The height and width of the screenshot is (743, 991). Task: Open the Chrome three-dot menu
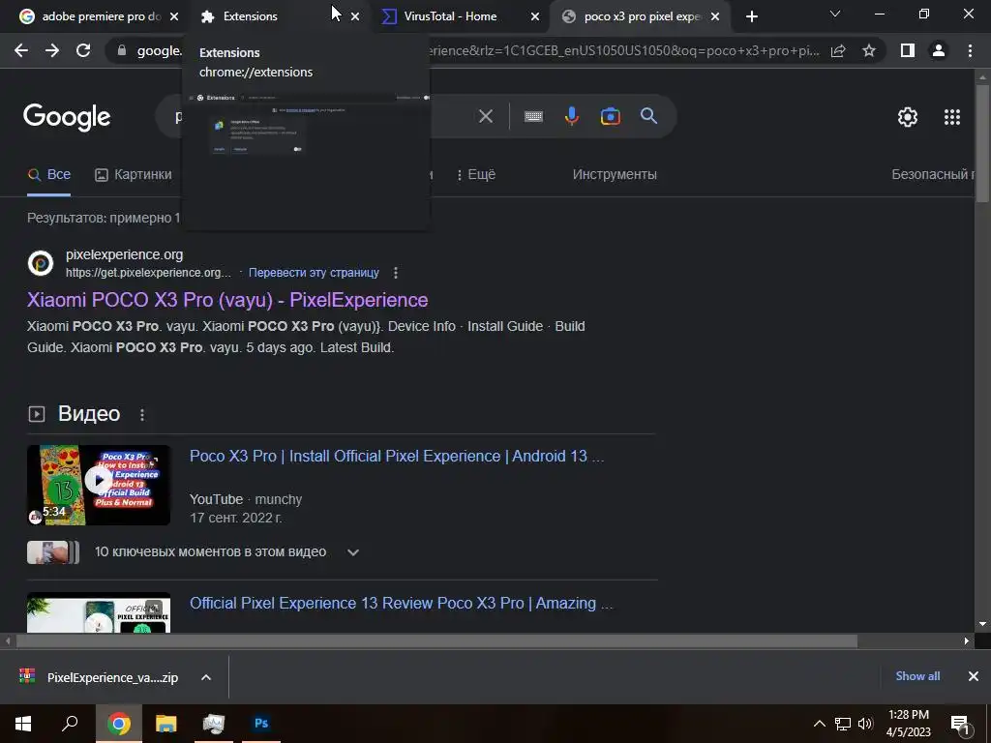point(970,50)
